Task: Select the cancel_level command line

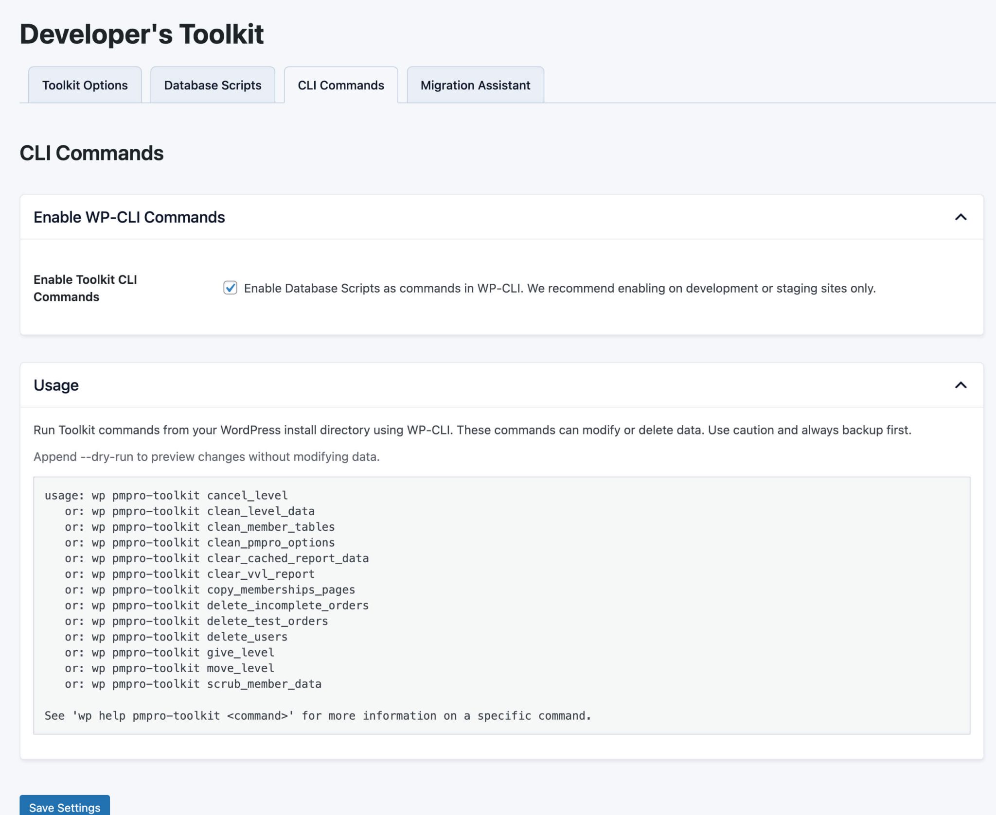Action: 165,495
